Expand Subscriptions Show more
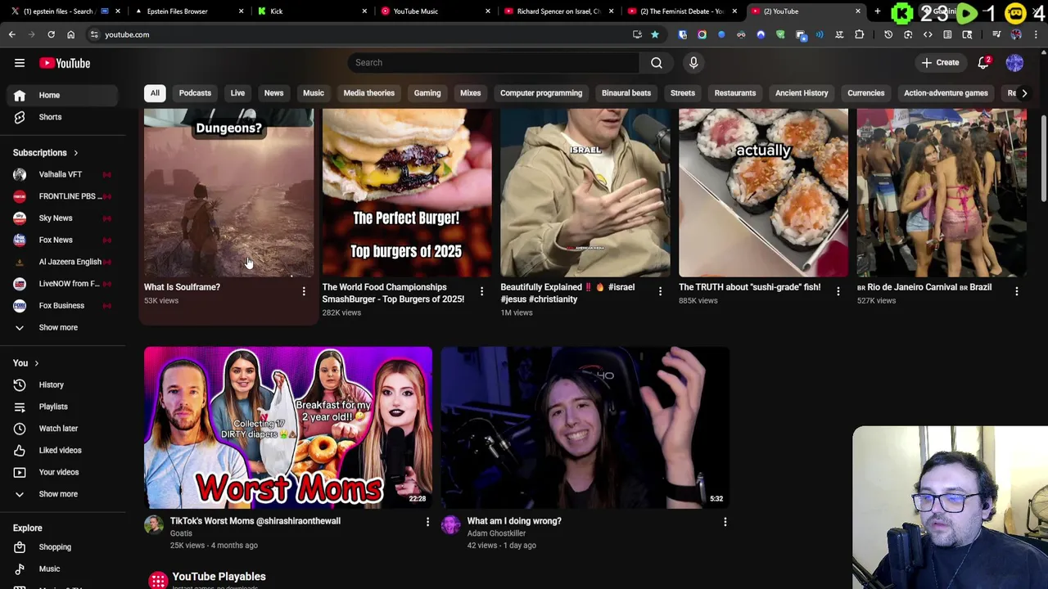The height and width of the screenshot is (589, 1048). [x=63, y=327]
